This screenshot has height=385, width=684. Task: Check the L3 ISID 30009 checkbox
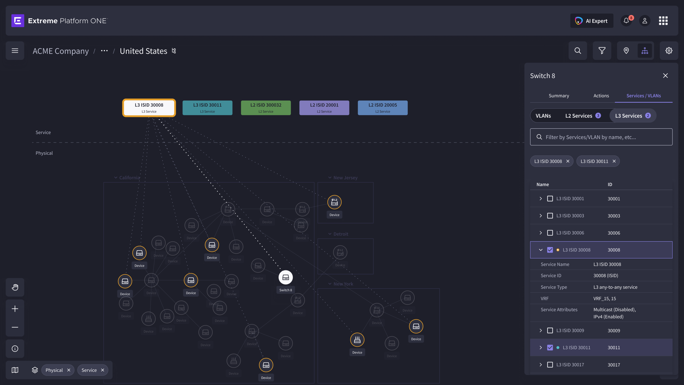tap(550, 330)
